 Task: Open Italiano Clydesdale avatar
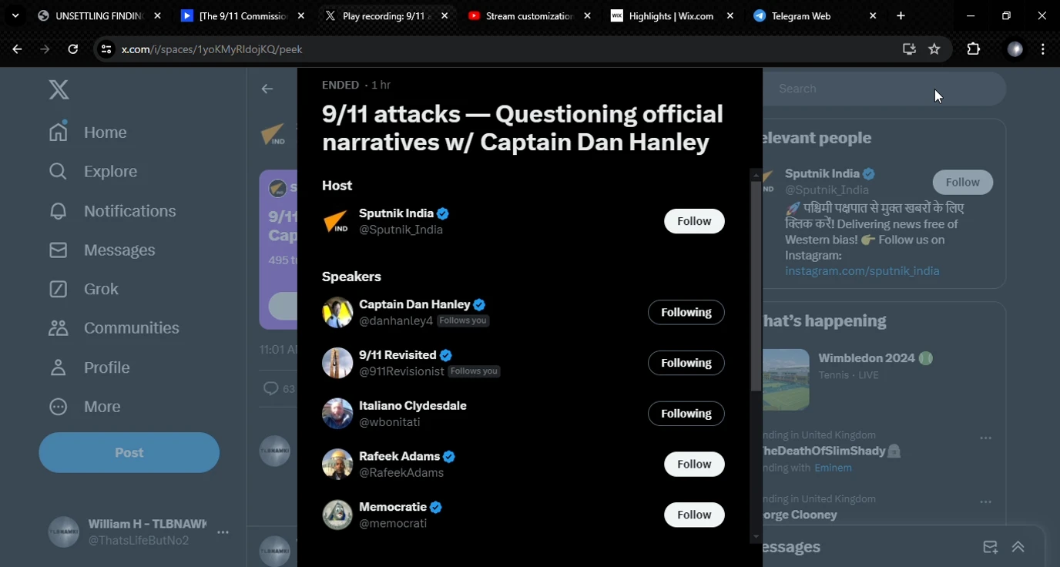(337, 414)
